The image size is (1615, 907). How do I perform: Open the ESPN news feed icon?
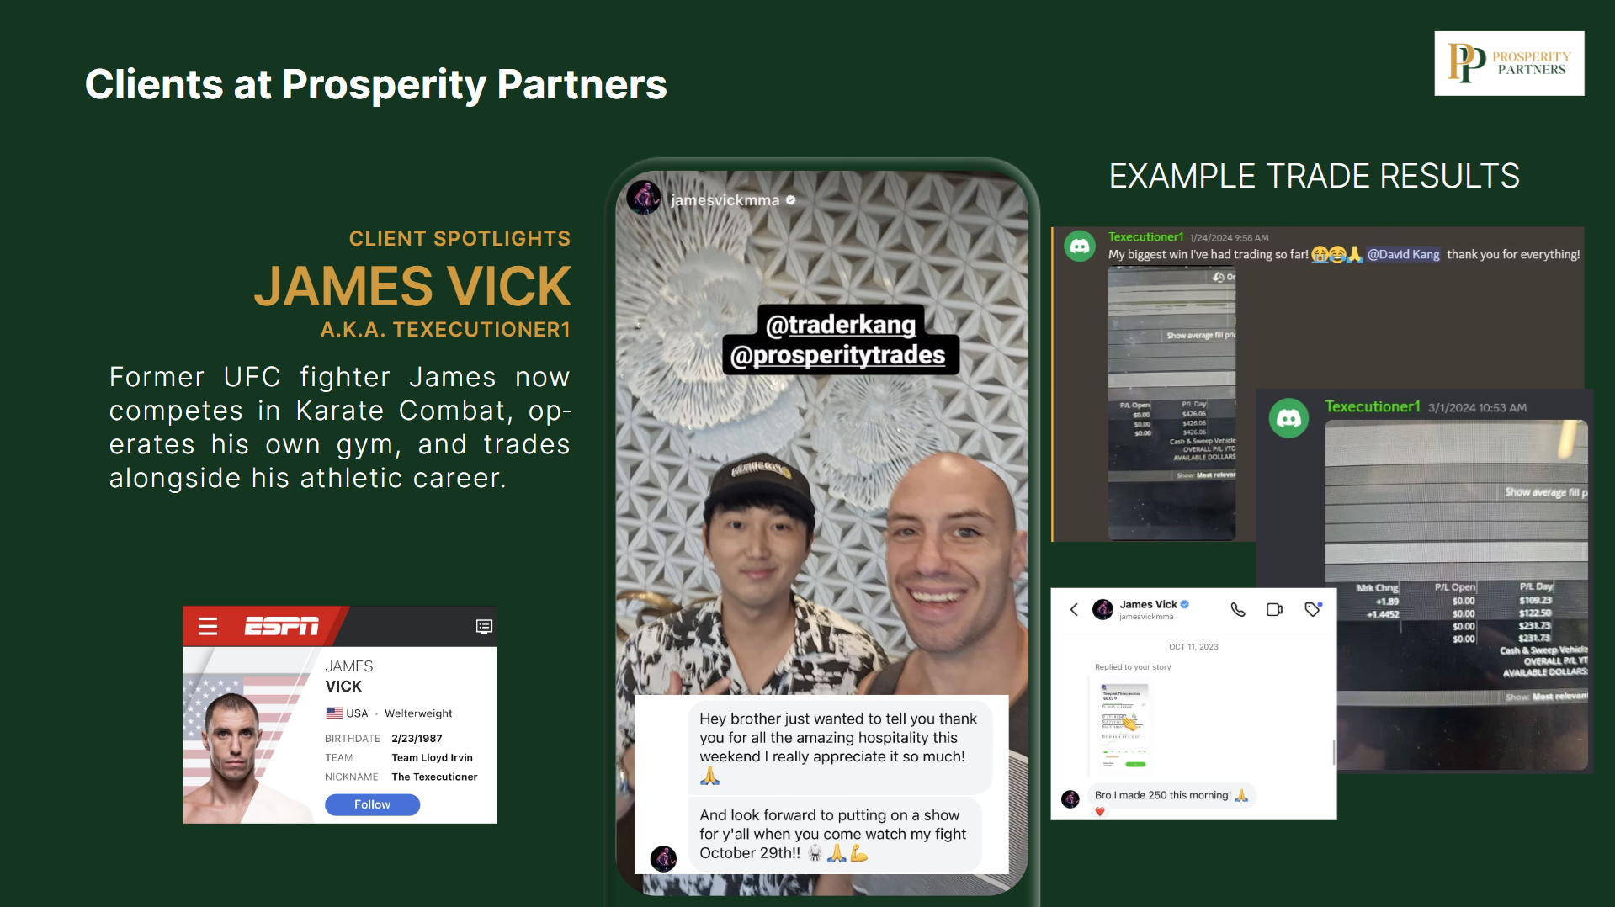coord(484,627)
